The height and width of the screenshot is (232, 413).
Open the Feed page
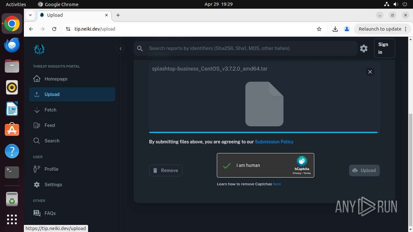(72, 125)
